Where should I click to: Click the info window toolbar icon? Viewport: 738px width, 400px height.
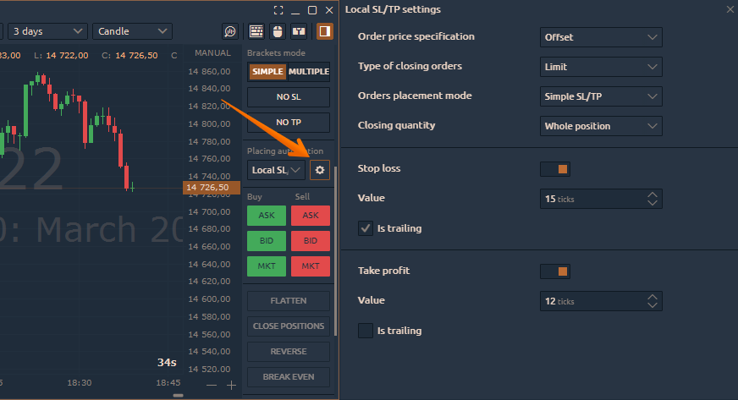coord(299,31)
